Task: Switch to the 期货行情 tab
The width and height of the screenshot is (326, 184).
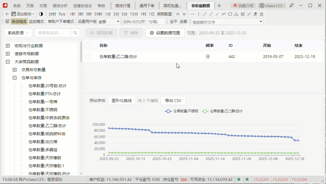Action: coord(123,6)
